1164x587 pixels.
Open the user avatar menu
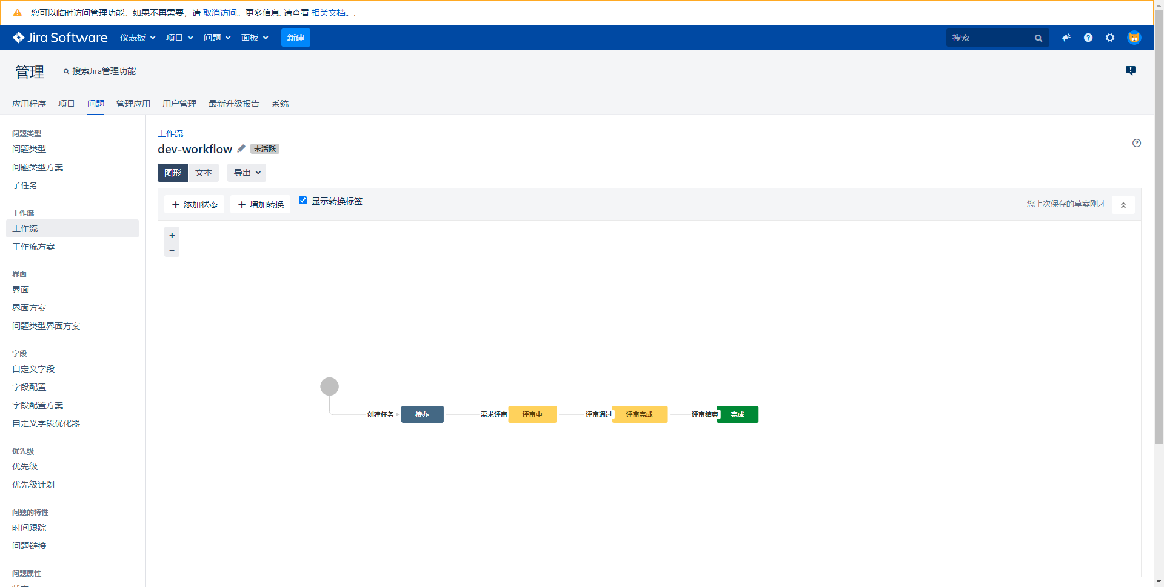tap(1134, 38)
